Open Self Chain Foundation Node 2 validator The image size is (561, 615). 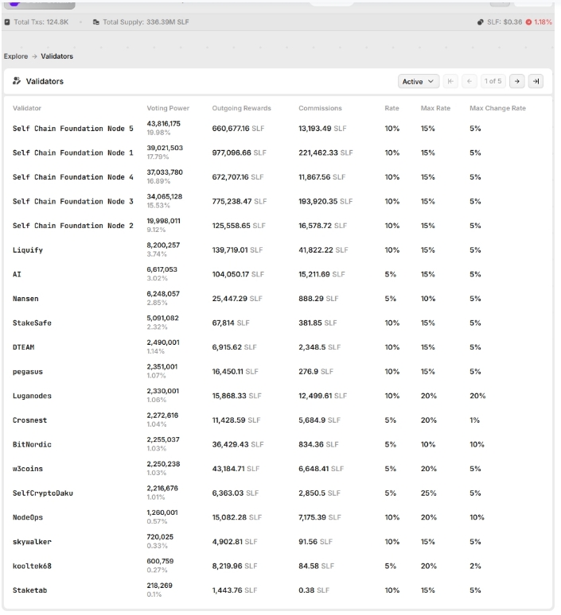73,226
